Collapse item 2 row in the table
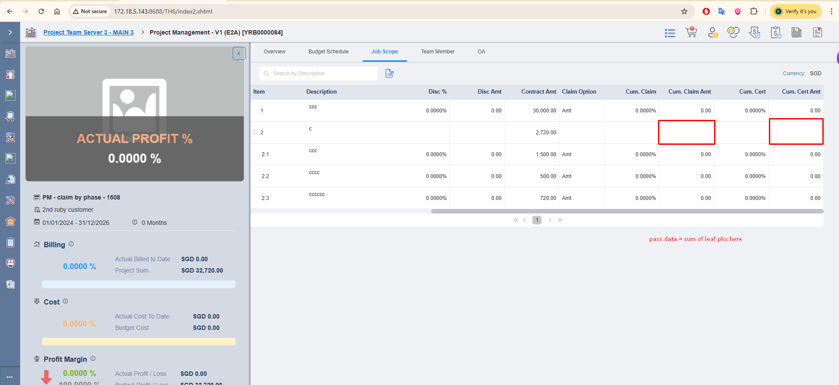 (x=256, y=132)
